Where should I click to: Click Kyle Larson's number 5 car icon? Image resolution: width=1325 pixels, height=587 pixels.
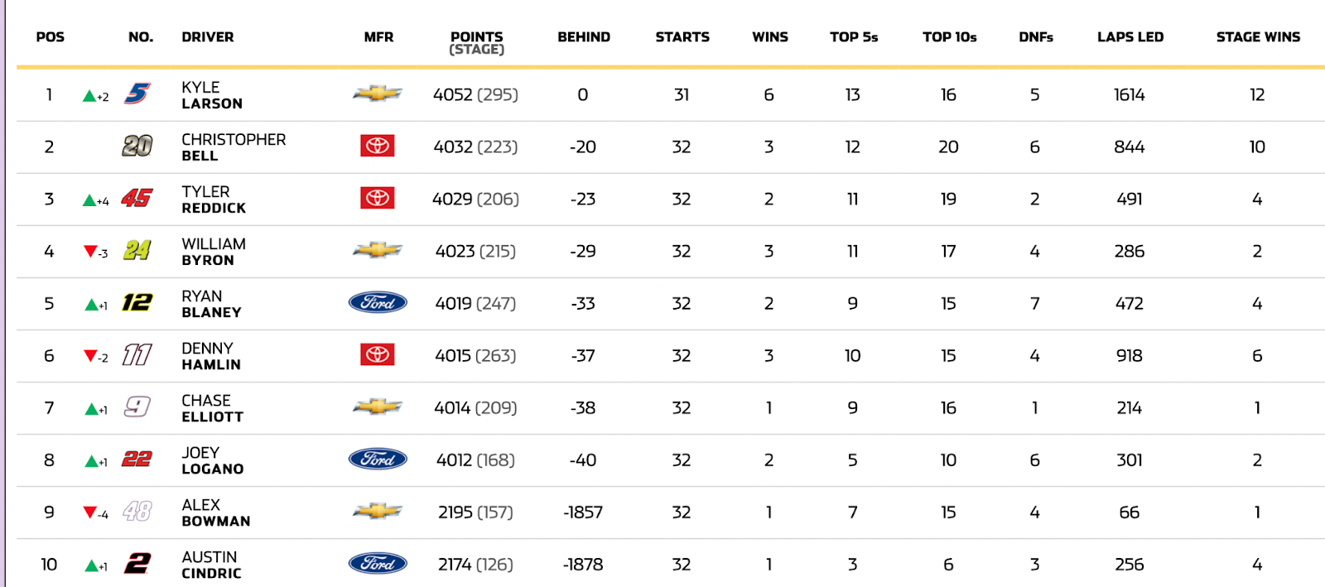(x=137, y=94)
